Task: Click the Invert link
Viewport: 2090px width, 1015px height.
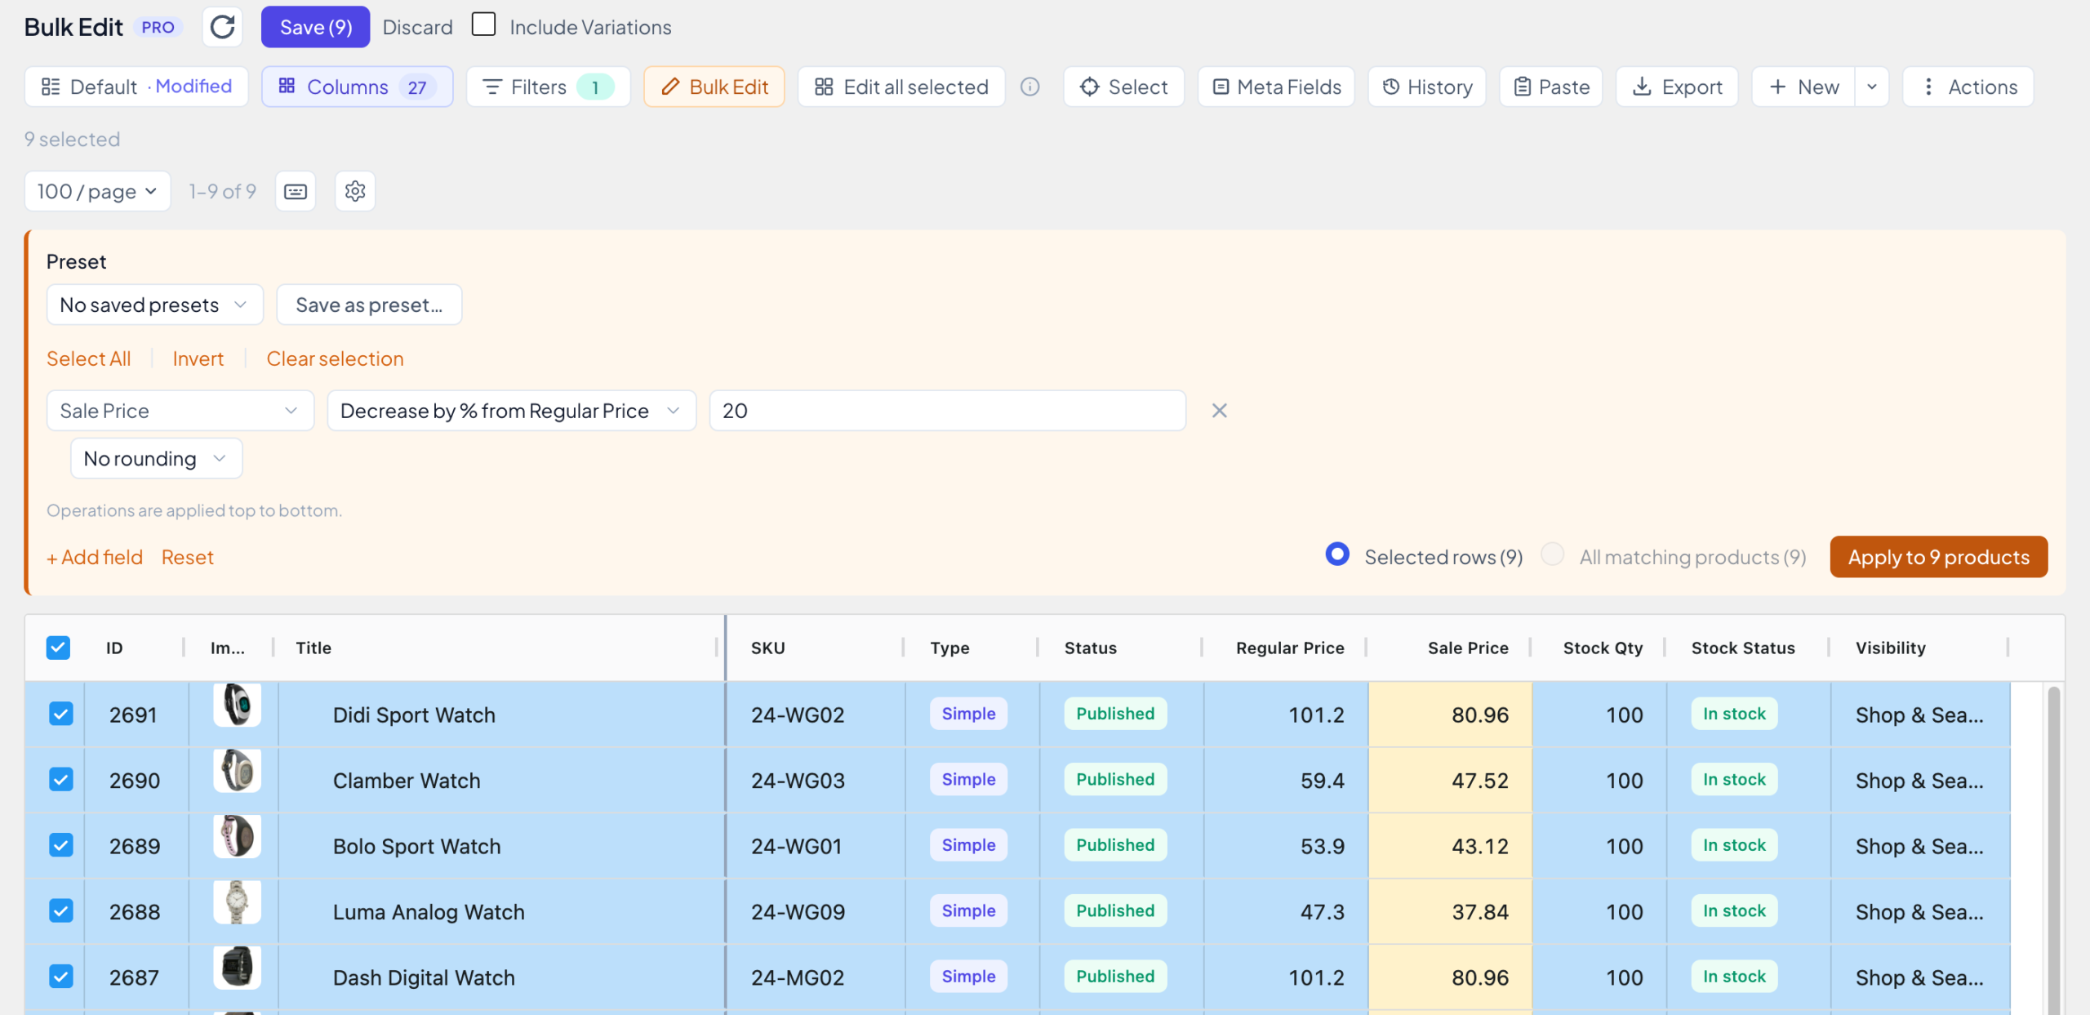Action: (x=198, y=358)
